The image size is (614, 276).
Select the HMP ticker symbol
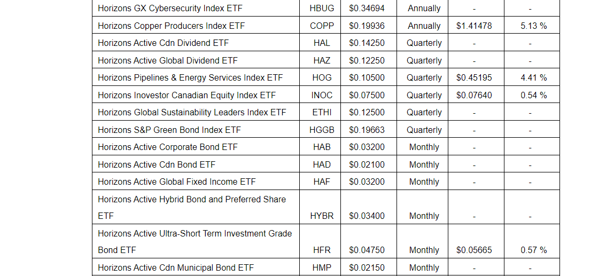click(322, 268)
